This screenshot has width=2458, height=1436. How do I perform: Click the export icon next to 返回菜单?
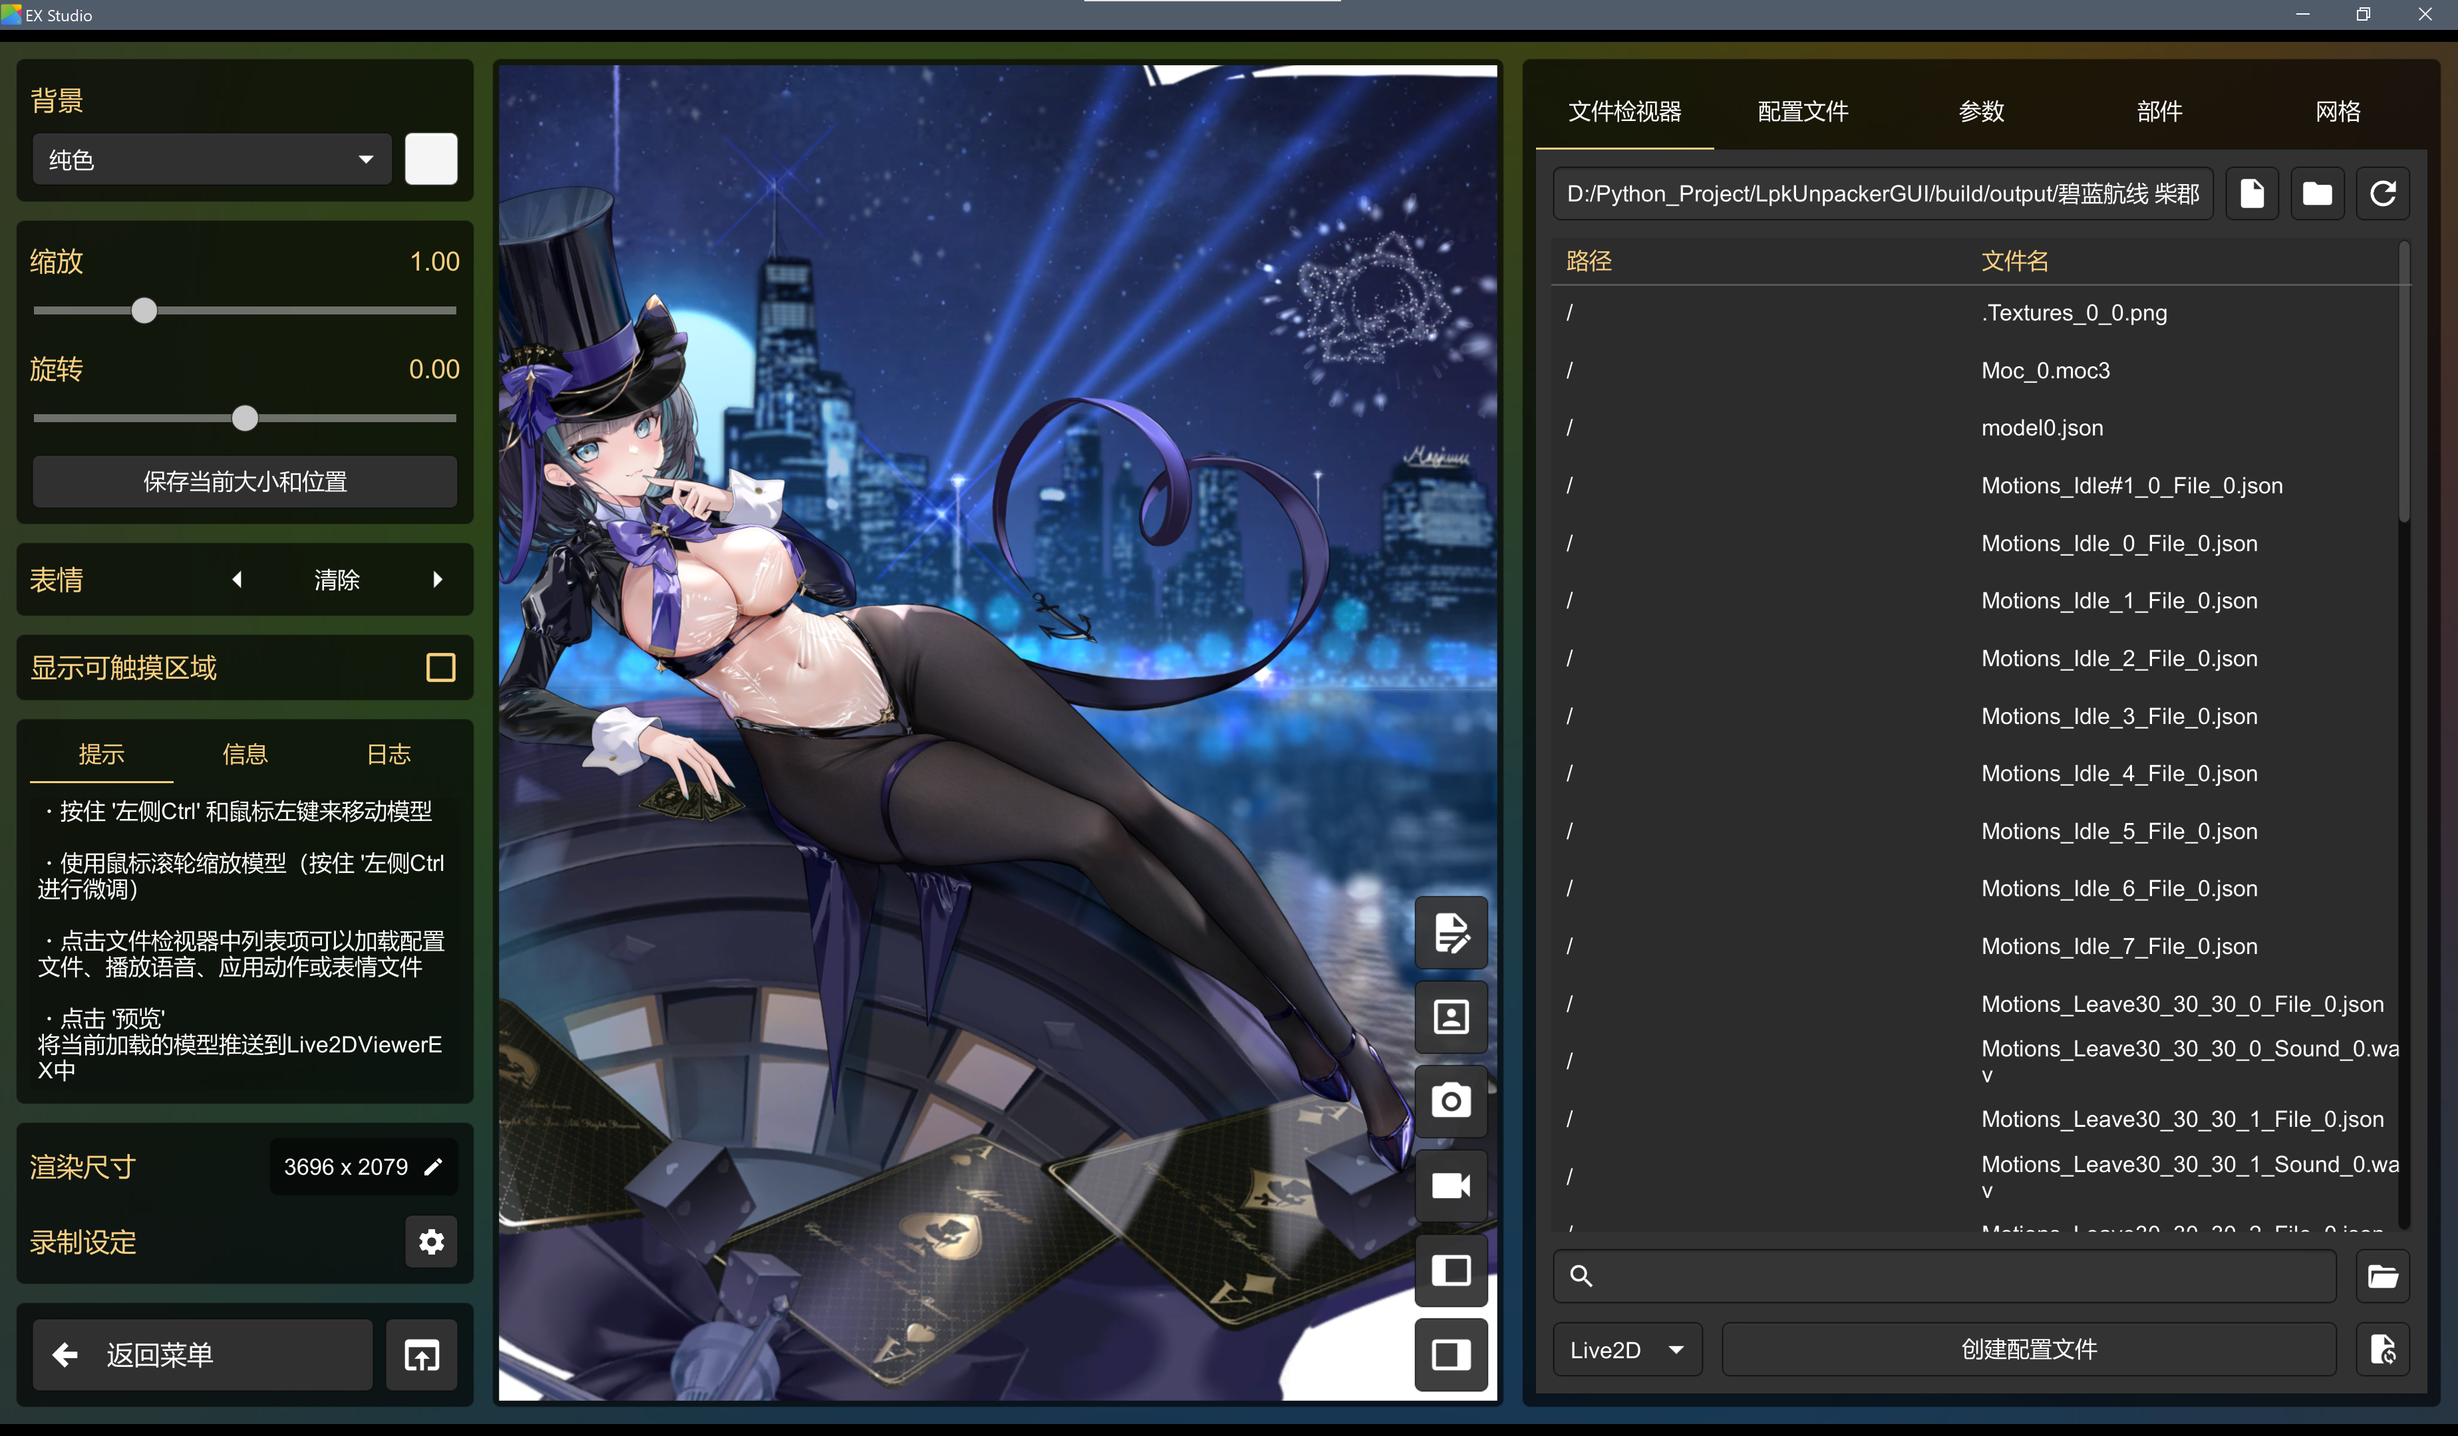[421, 1355]
